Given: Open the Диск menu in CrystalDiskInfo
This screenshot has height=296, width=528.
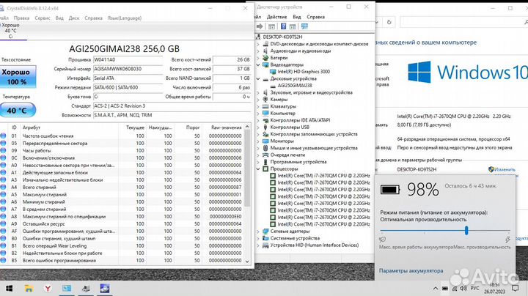Looking at the screenshot, I should point(74,18).
